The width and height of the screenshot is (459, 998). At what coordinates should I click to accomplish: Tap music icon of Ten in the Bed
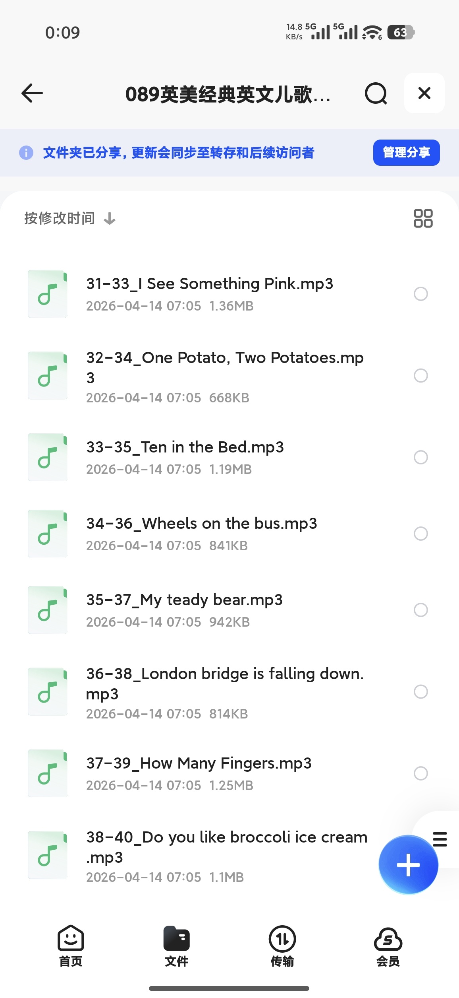point(48,457)
